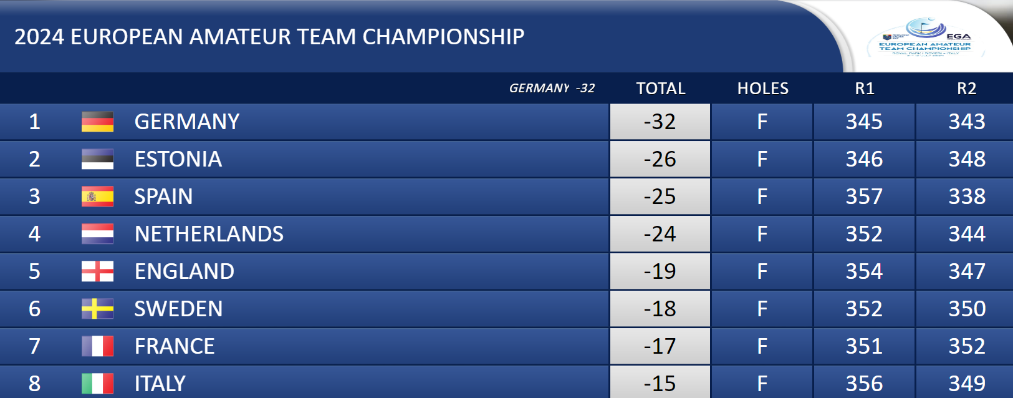Viewport: 1013px width, 398px height.
Task: Click the Sweden flag icon
Action: coord(97,309)
